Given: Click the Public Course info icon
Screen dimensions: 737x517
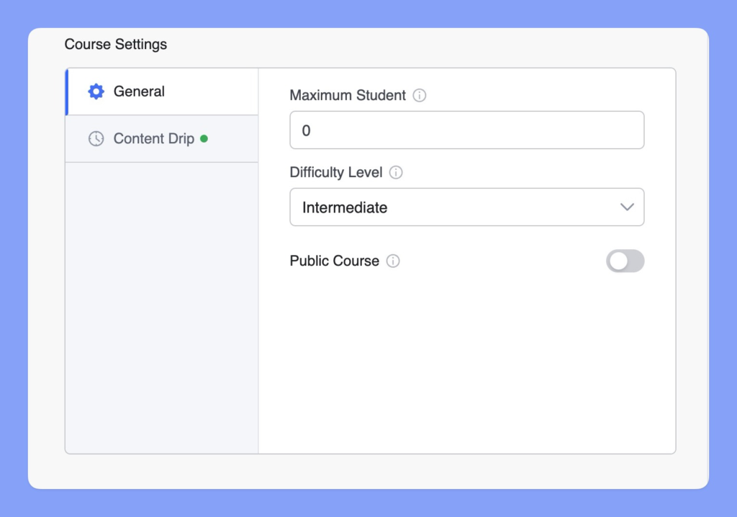Looking at the screenshot, I should [x=393, y=261].
